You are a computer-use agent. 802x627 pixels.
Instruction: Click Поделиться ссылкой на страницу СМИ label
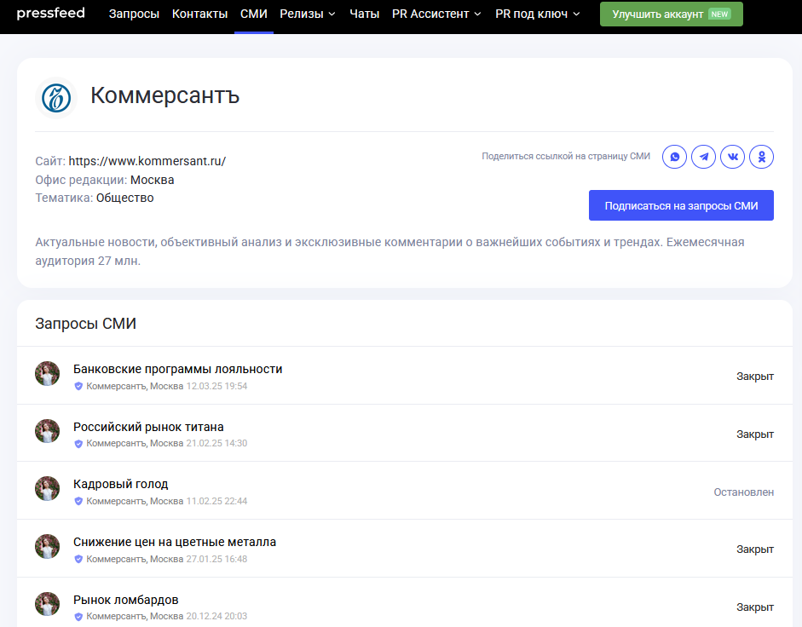[566, 156]
